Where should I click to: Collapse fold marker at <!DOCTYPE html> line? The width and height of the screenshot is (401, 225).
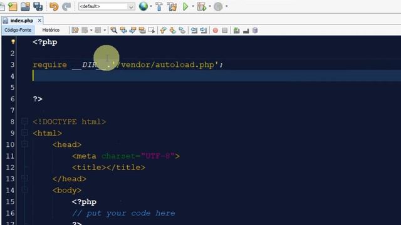(x=24, y=121)
